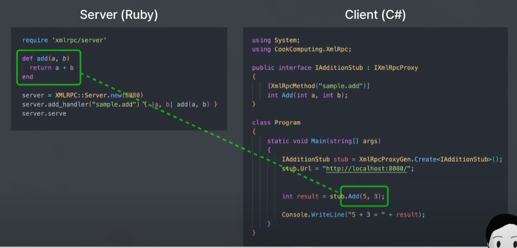
Task: Click the cartoon avatar in the corner
Action: pyautogui.click(x=501, y=231)
